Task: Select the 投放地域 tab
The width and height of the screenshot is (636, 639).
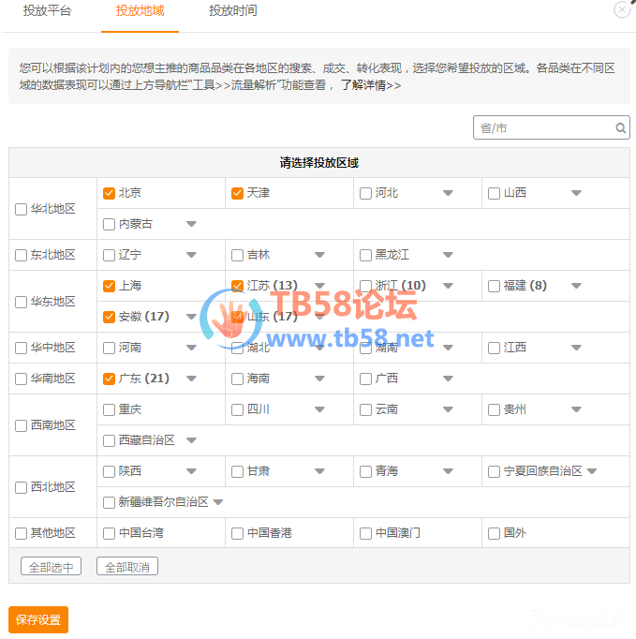Action: click(141, 11)
